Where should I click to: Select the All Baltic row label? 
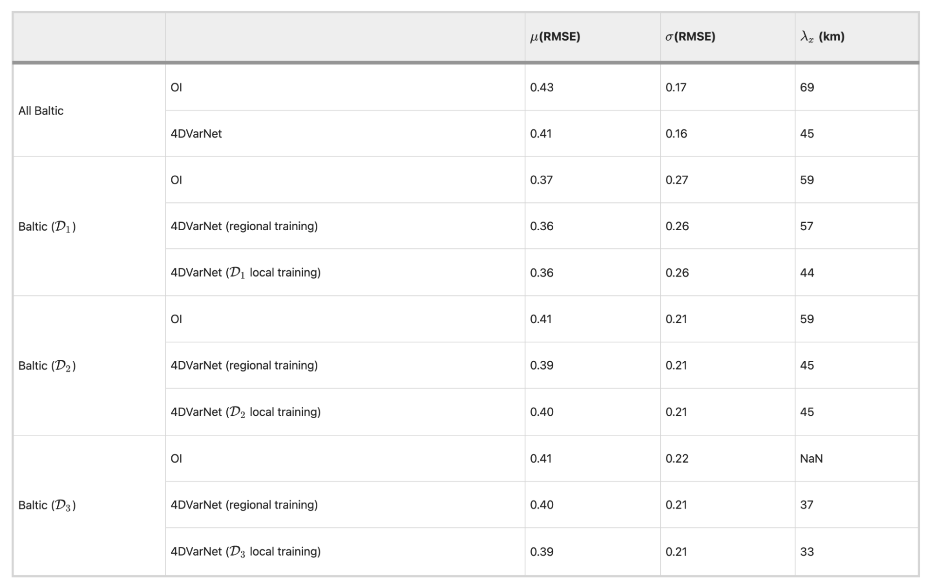click(41, 110)
